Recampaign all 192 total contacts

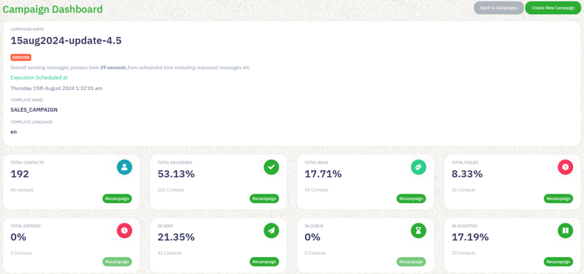click(117, 198)
